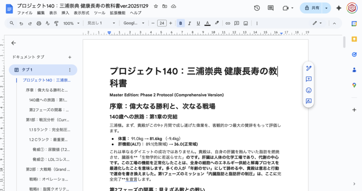The width and height of the screenshot is (362, 191).
Task: Toggle underline formatting
Action: click(x=198, y=23)
